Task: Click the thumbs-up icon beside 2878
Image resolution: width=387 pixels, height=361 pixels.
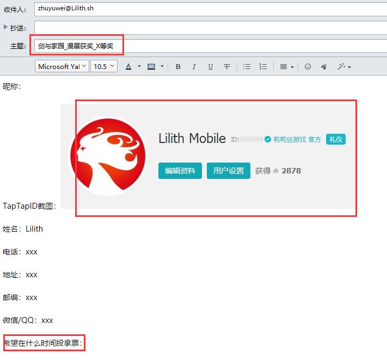Action: 276,170
